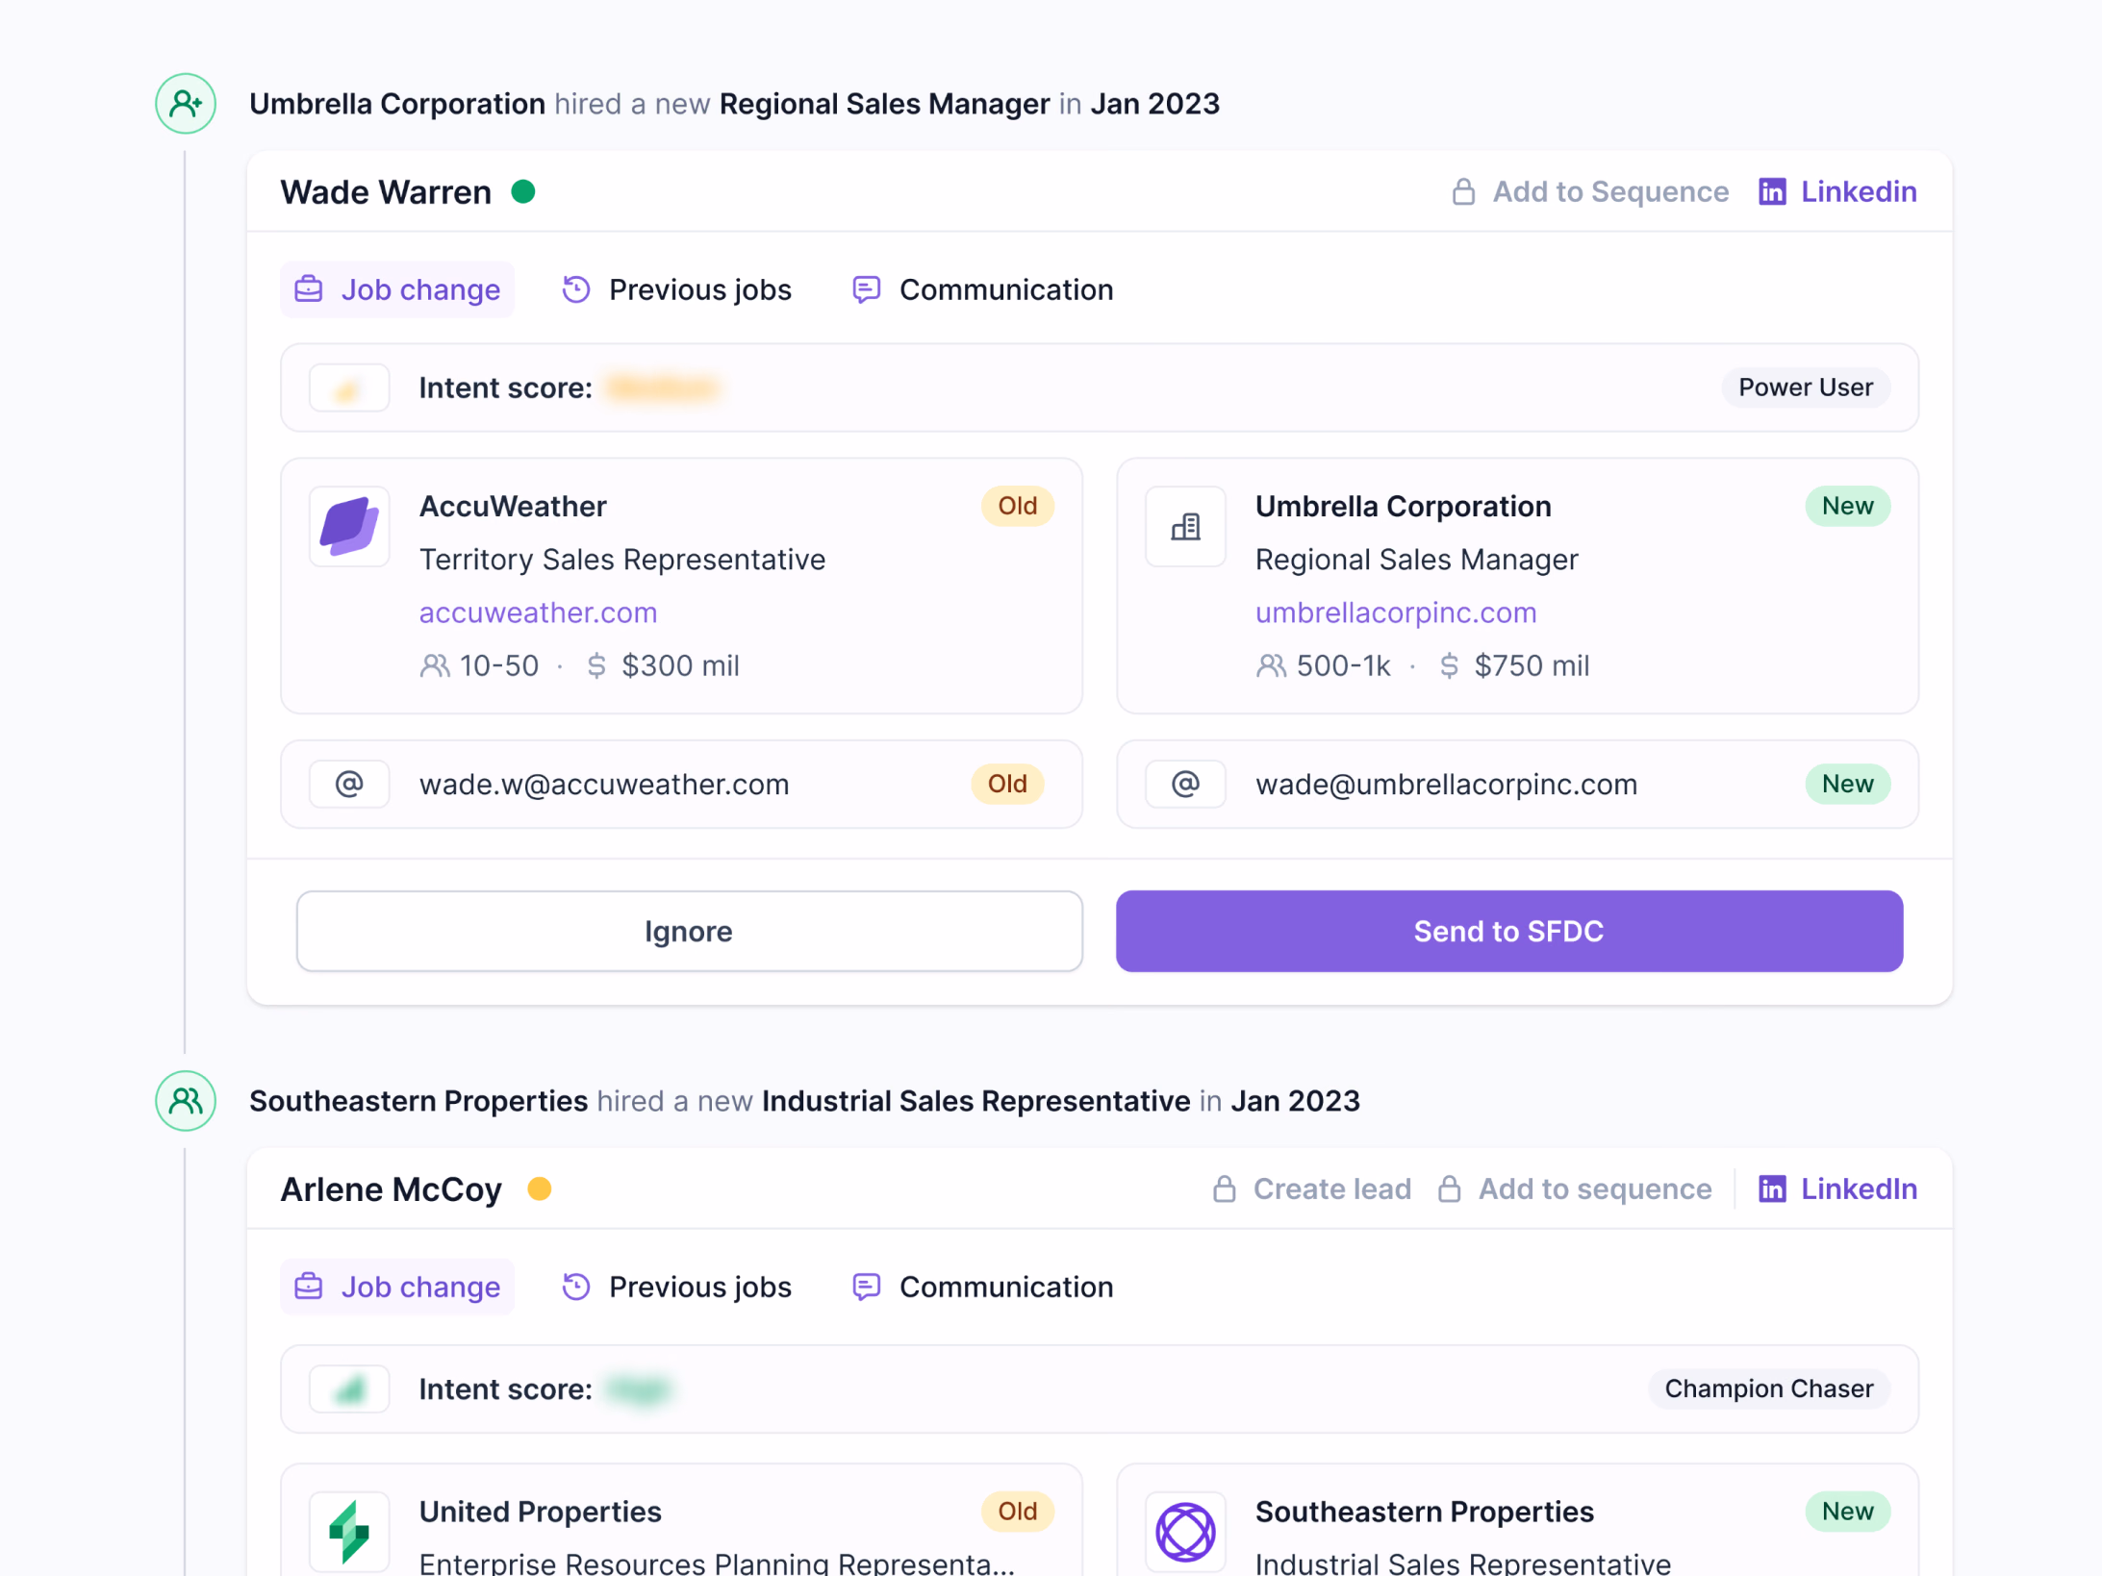Click Add to Sequence on Wade Warren's card
Image resolution: width=2102 pixels, height=1576 pixels.
(x=1609, y=191)
